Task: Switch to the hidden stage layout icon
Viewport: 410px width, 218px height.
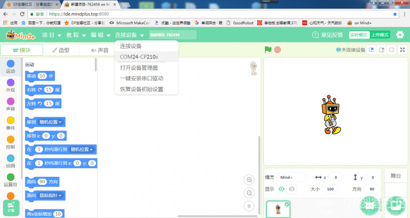Action: coord(392,50)
